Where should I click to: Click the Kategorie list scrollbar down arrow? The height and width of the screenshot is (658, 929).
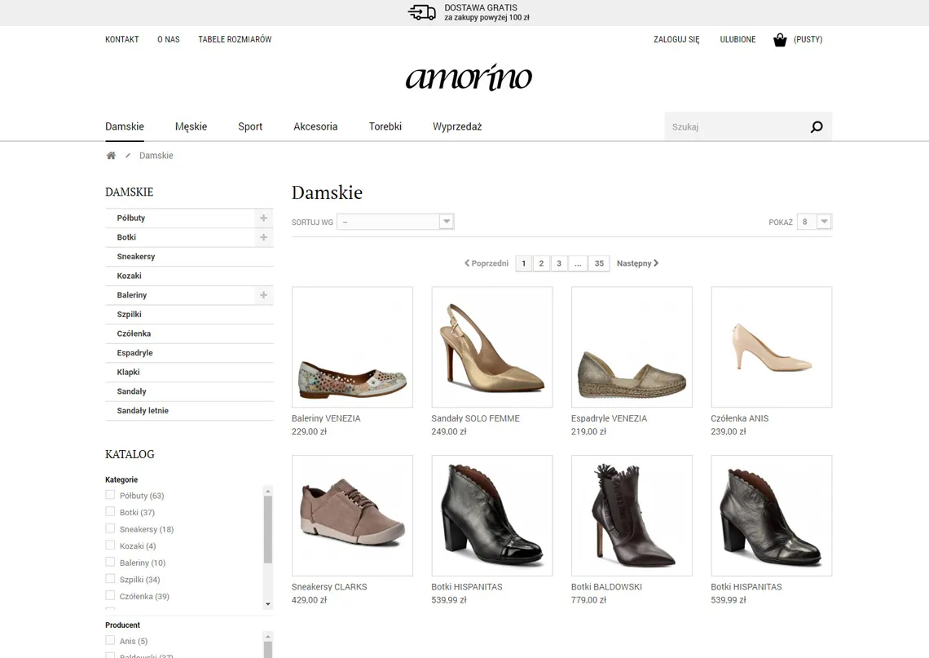(268, 604)
